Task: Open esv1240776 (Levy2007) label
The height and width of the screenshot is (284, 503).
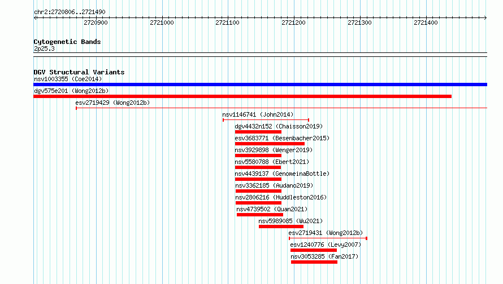Action: click(x=326, y=245)
